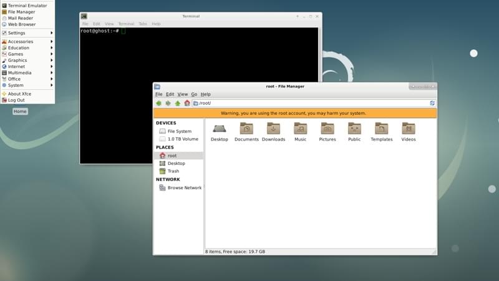
Task: Click the terminal prompt area
Action: 199,96
